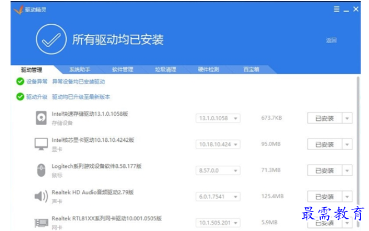Click size value 673.7KB

coord(272,118)
